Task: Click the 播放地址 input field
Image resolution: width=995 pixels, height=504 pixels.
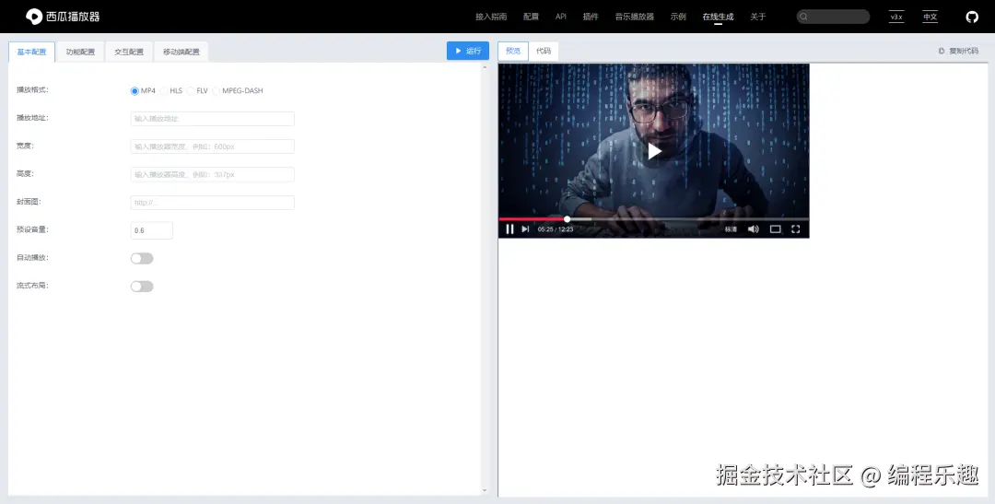Action: coord(213,119)
